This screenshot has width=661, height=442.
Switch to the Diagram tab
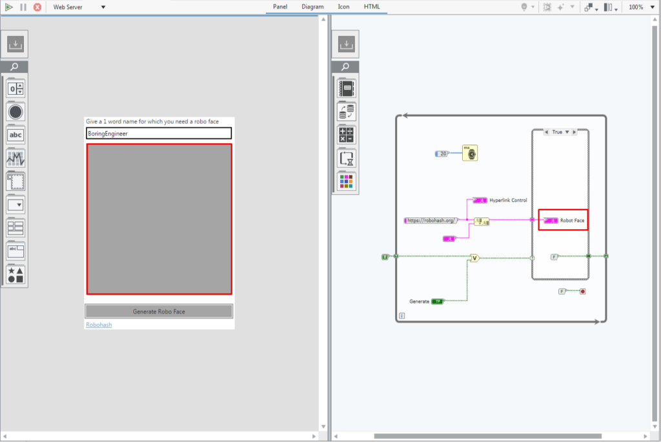click(312, 6)
